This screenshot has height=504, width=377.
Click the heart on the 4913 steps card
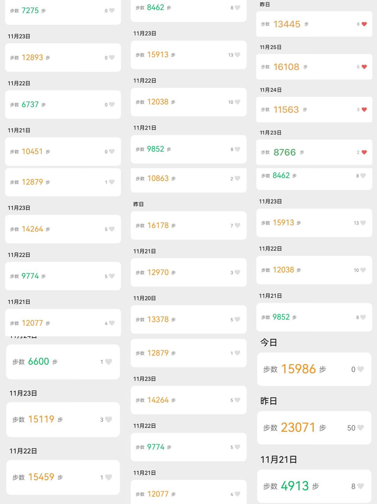(360, 486)
